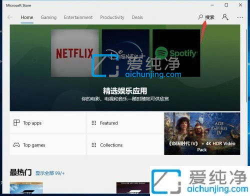The height and width of the screenshot is (196, 250).
Task: Open first app thumbnail under 最热门
Action: tap(26, 188)
